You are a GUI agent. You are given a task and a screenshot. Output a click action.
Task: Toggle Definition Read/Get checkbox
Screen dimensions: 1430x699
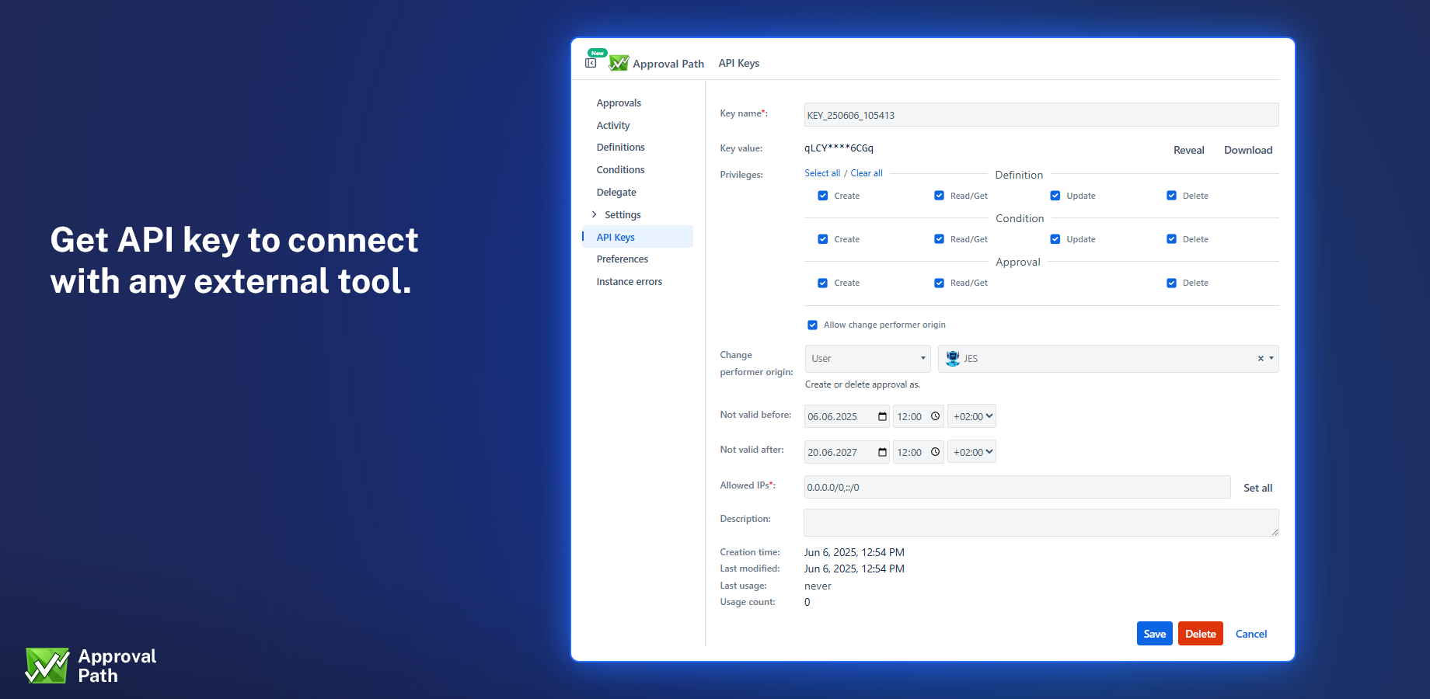pos(939,196)
